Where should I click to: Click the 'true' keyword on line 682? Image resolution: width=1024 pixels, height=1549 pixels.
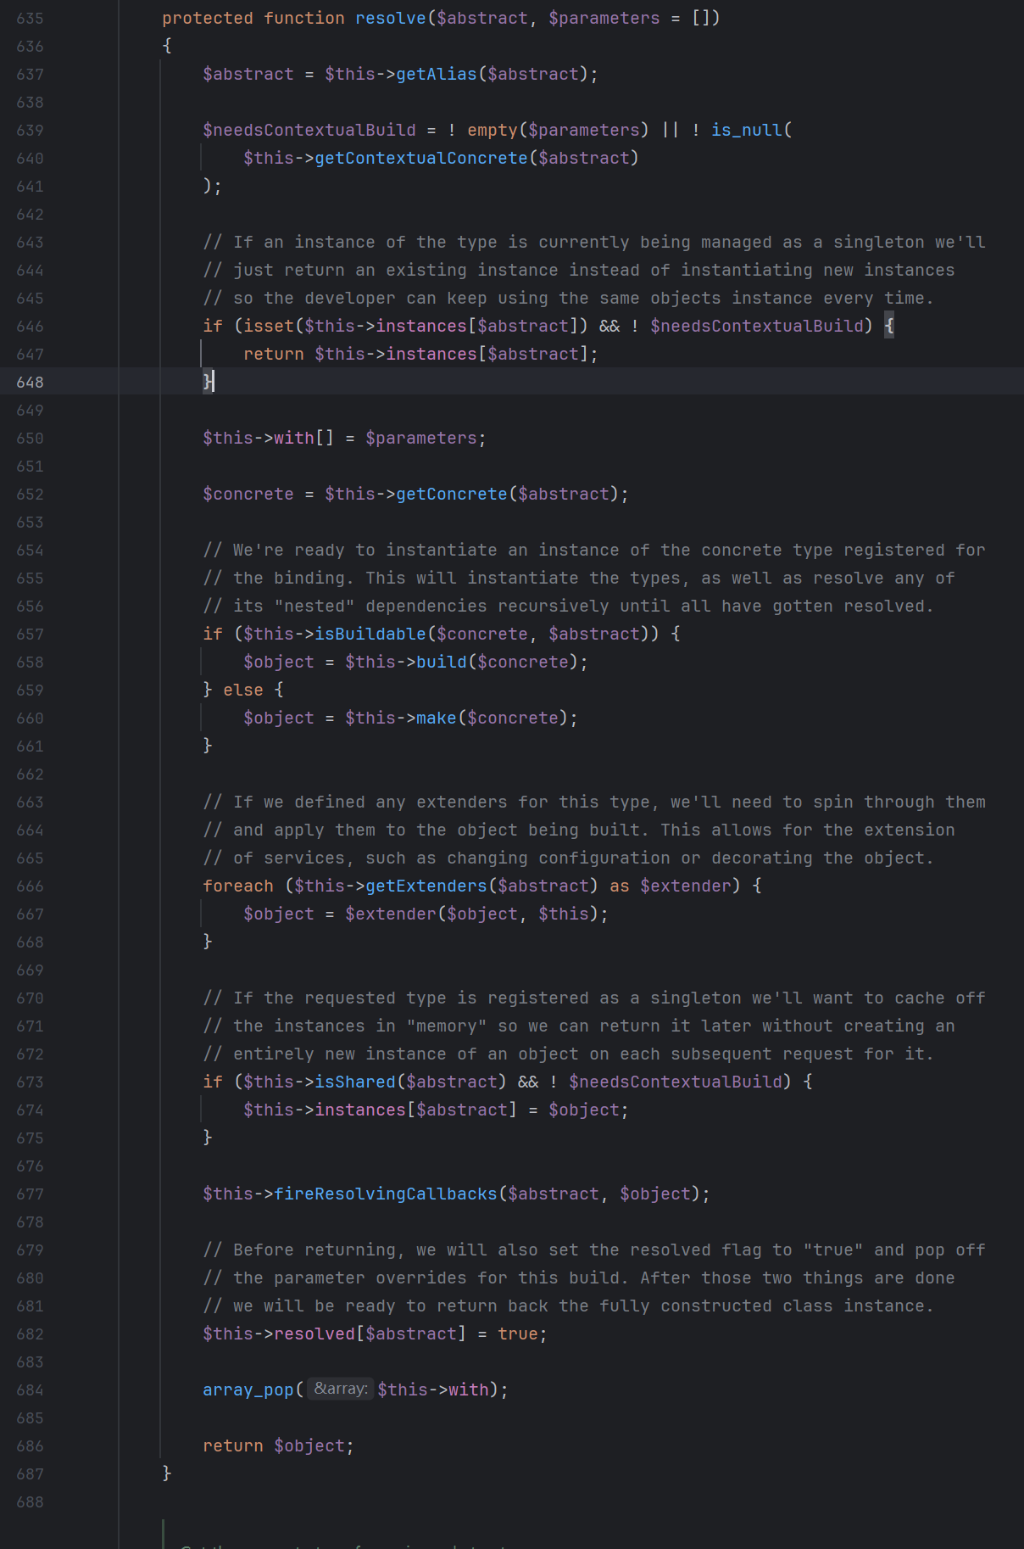tap(517, 1334)
